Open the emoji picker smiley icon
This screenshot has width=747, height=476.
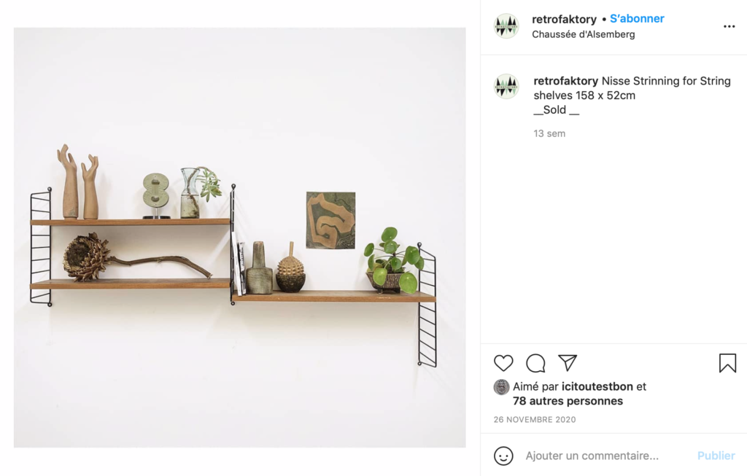point(503,456)
